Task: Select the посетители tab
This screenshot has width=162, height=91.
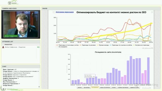Action: pyautogui.click(x=95, y=87)
